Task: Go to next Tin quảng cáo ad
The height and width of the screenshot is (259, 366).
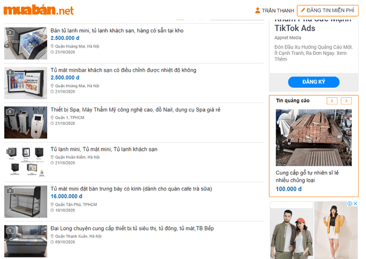Action: point(346,101)
